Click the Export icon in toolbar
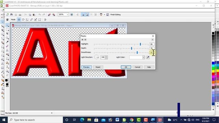The width and height of the screenshot is (219, 123). click(x=54, y=15)
